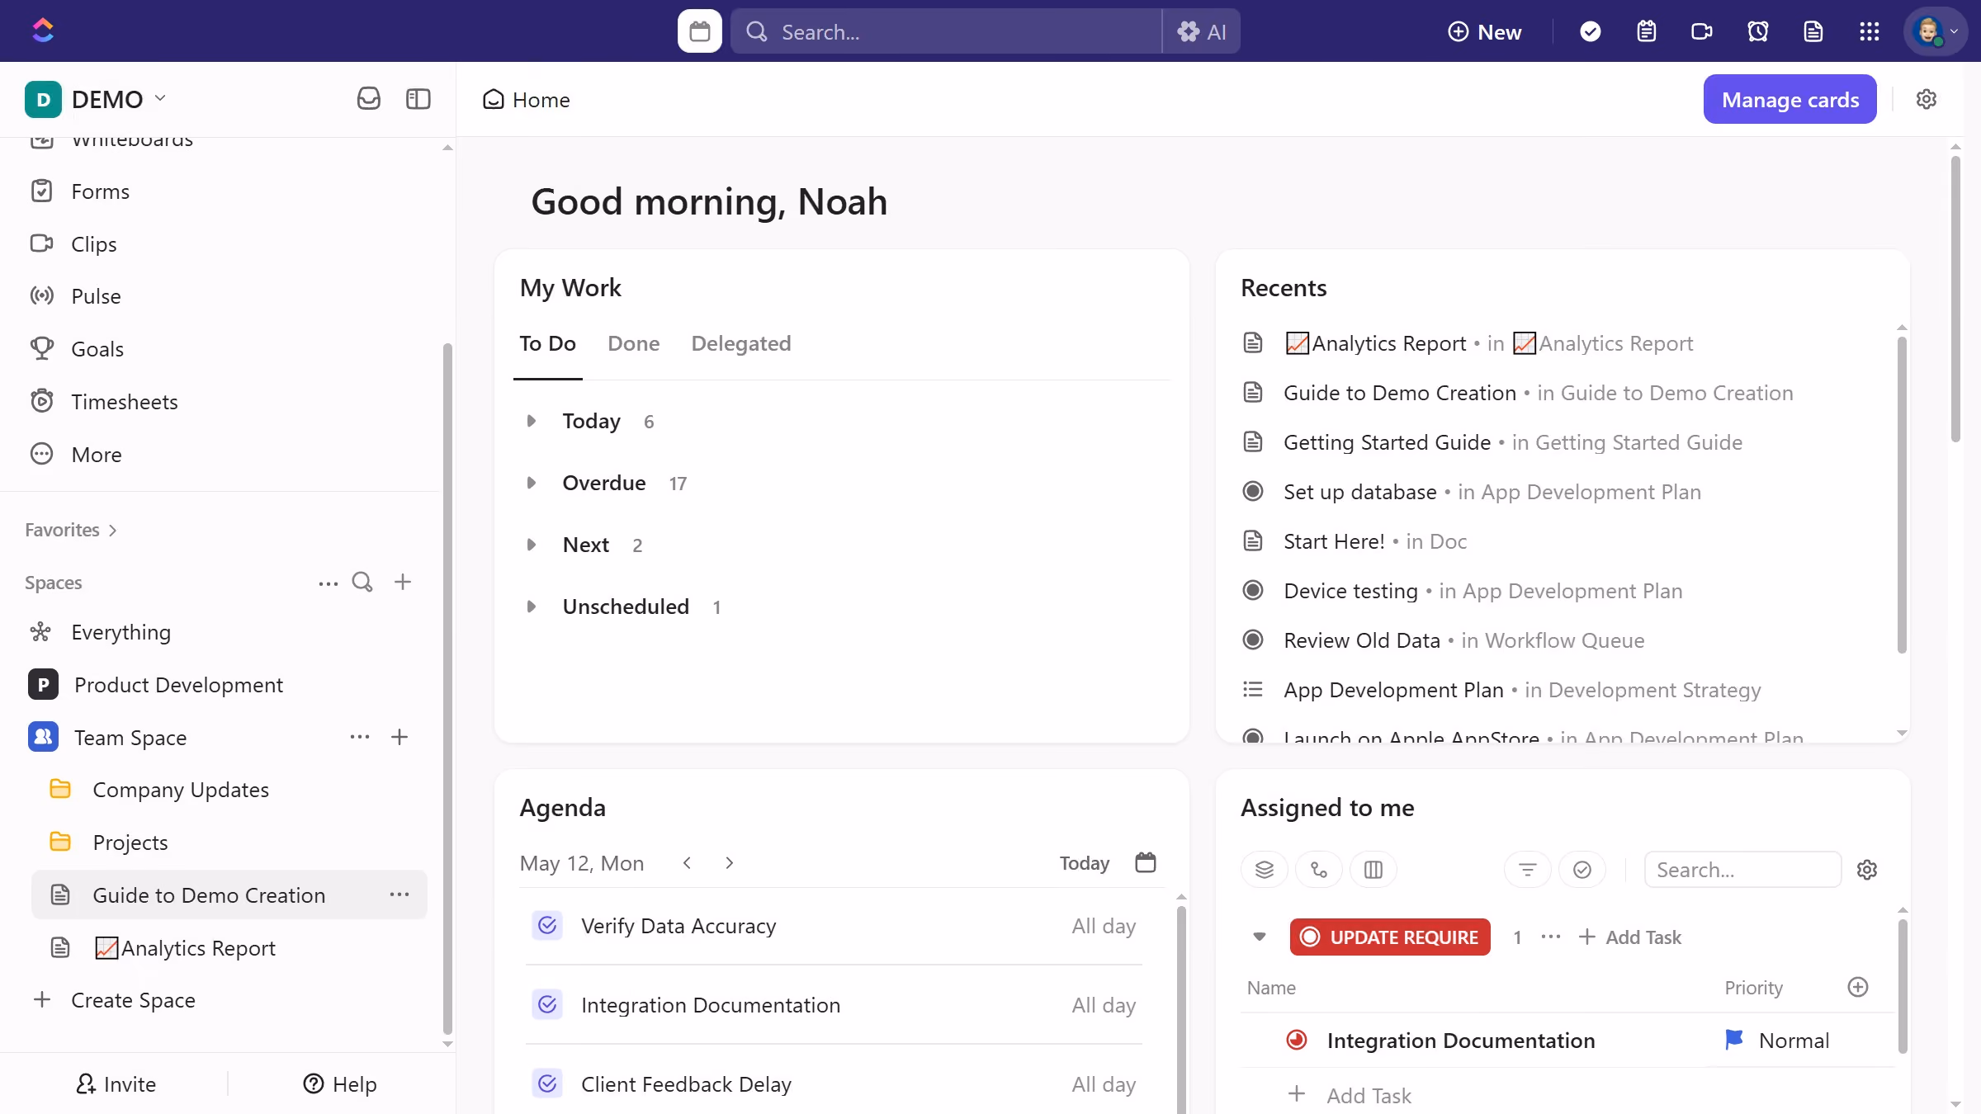Open the notepad icon in top bar
The image size is (1981, 1114).
click(x=1646, y=31)
